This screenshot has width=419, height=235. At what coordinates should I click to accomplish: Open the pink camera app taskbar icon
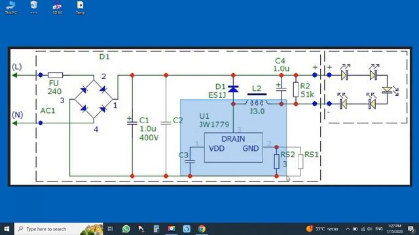point(172,229)
